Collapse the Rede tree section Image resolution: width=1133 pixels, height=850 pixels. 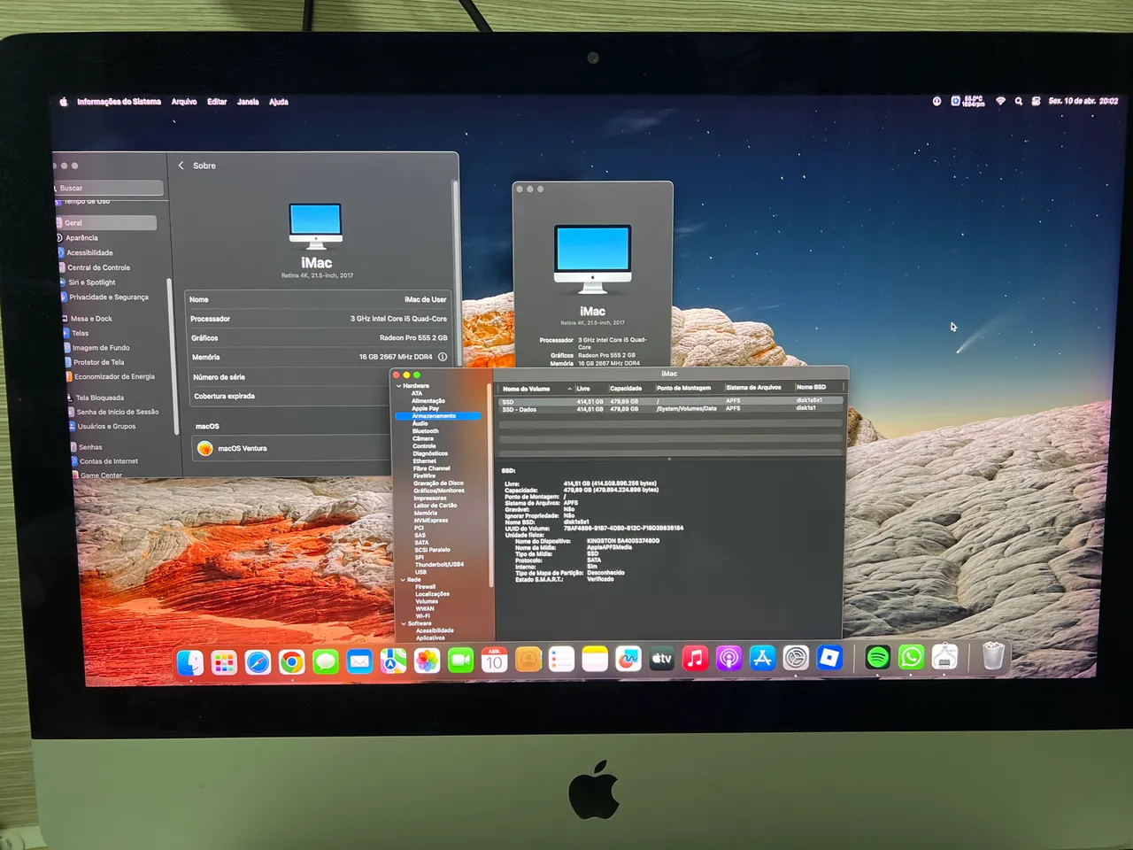click(402, 580)
